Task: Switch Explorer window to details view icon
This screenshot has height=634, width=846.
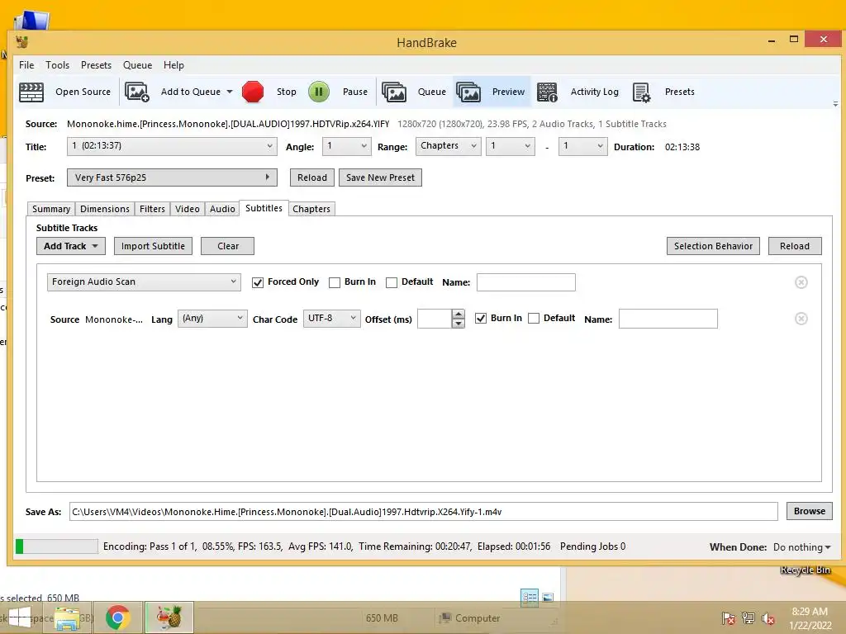Action: tap(530, 598)
